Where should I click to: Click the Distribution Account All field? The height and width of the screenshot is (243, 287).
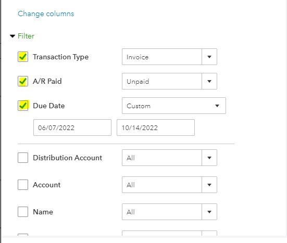[162, 158]
